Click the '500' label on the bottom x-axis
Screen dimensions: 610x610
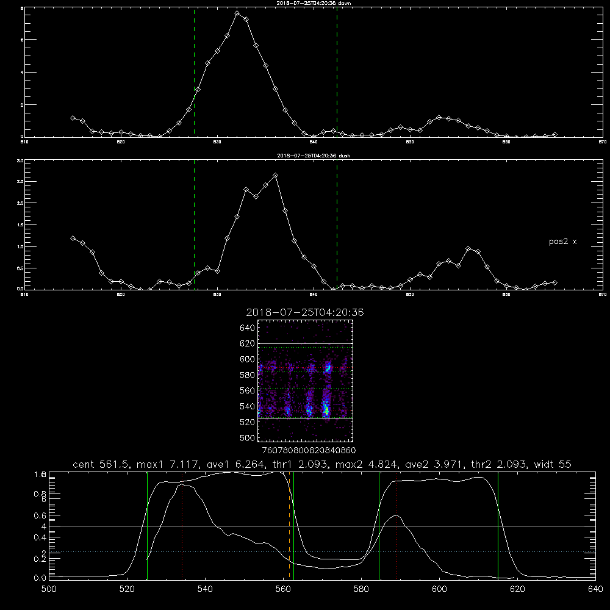[49, 589]
